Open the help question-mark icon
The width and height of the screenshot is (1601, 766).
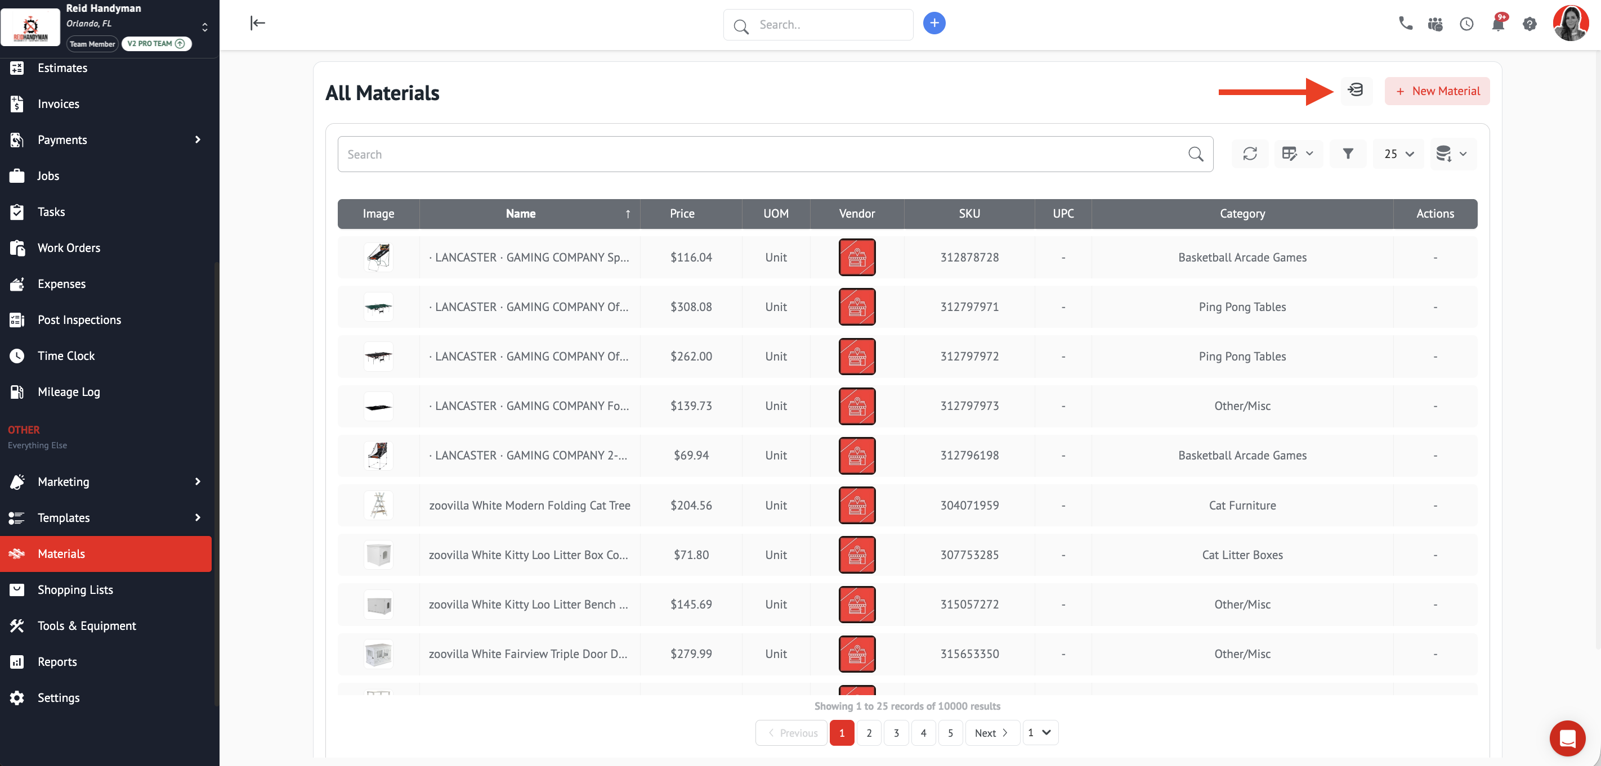pyautogui.click(x=1529, y=24)
